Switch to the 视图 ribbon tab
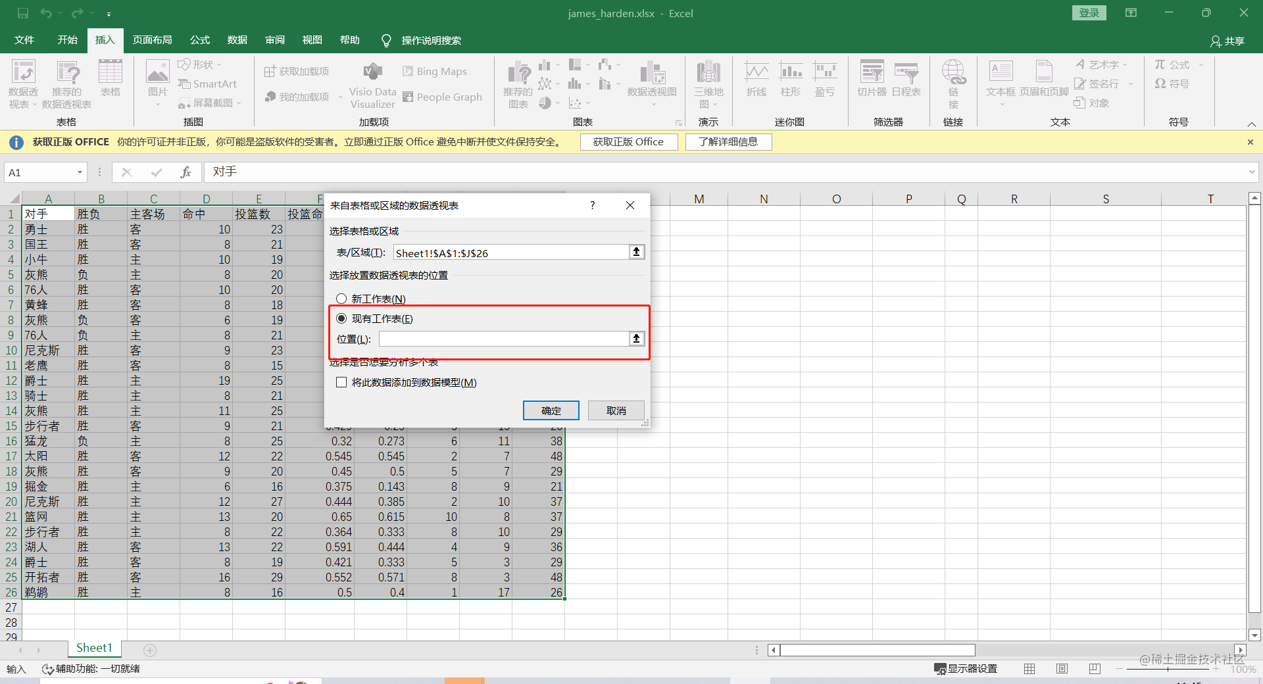Viewport: 1263px width, 684px height. point(312,40)
